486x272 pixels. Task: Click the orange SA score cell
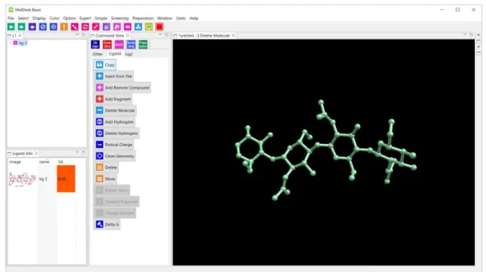point(66,178)
